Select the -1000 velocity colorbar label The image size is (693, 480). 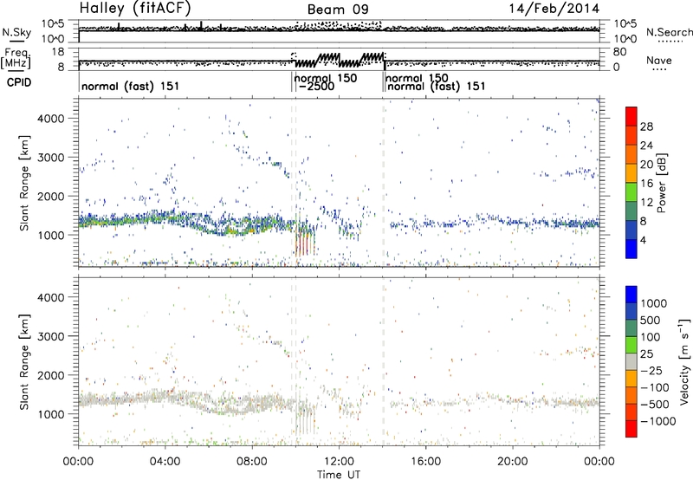click(x=658, y=421)
